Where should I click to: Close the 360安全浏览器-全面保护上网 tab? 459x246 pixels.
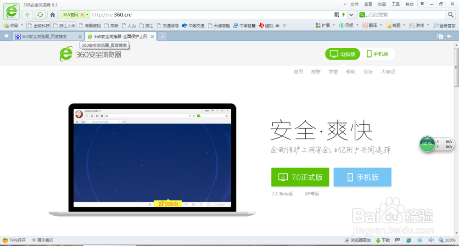[152, 37]
